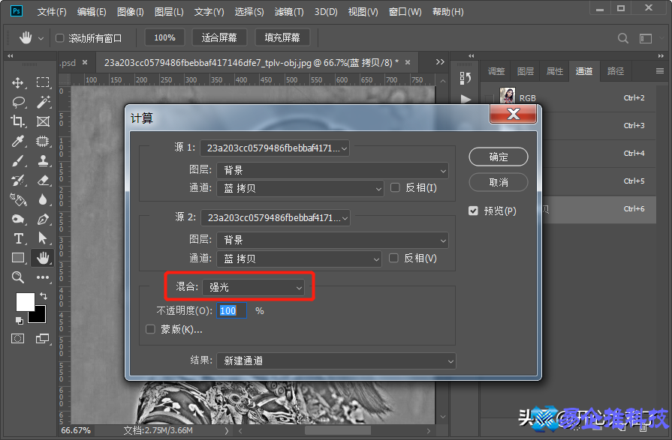The image size is (672, 440).
Task: Click the 取消 button
Action: [x=498, y=182]
